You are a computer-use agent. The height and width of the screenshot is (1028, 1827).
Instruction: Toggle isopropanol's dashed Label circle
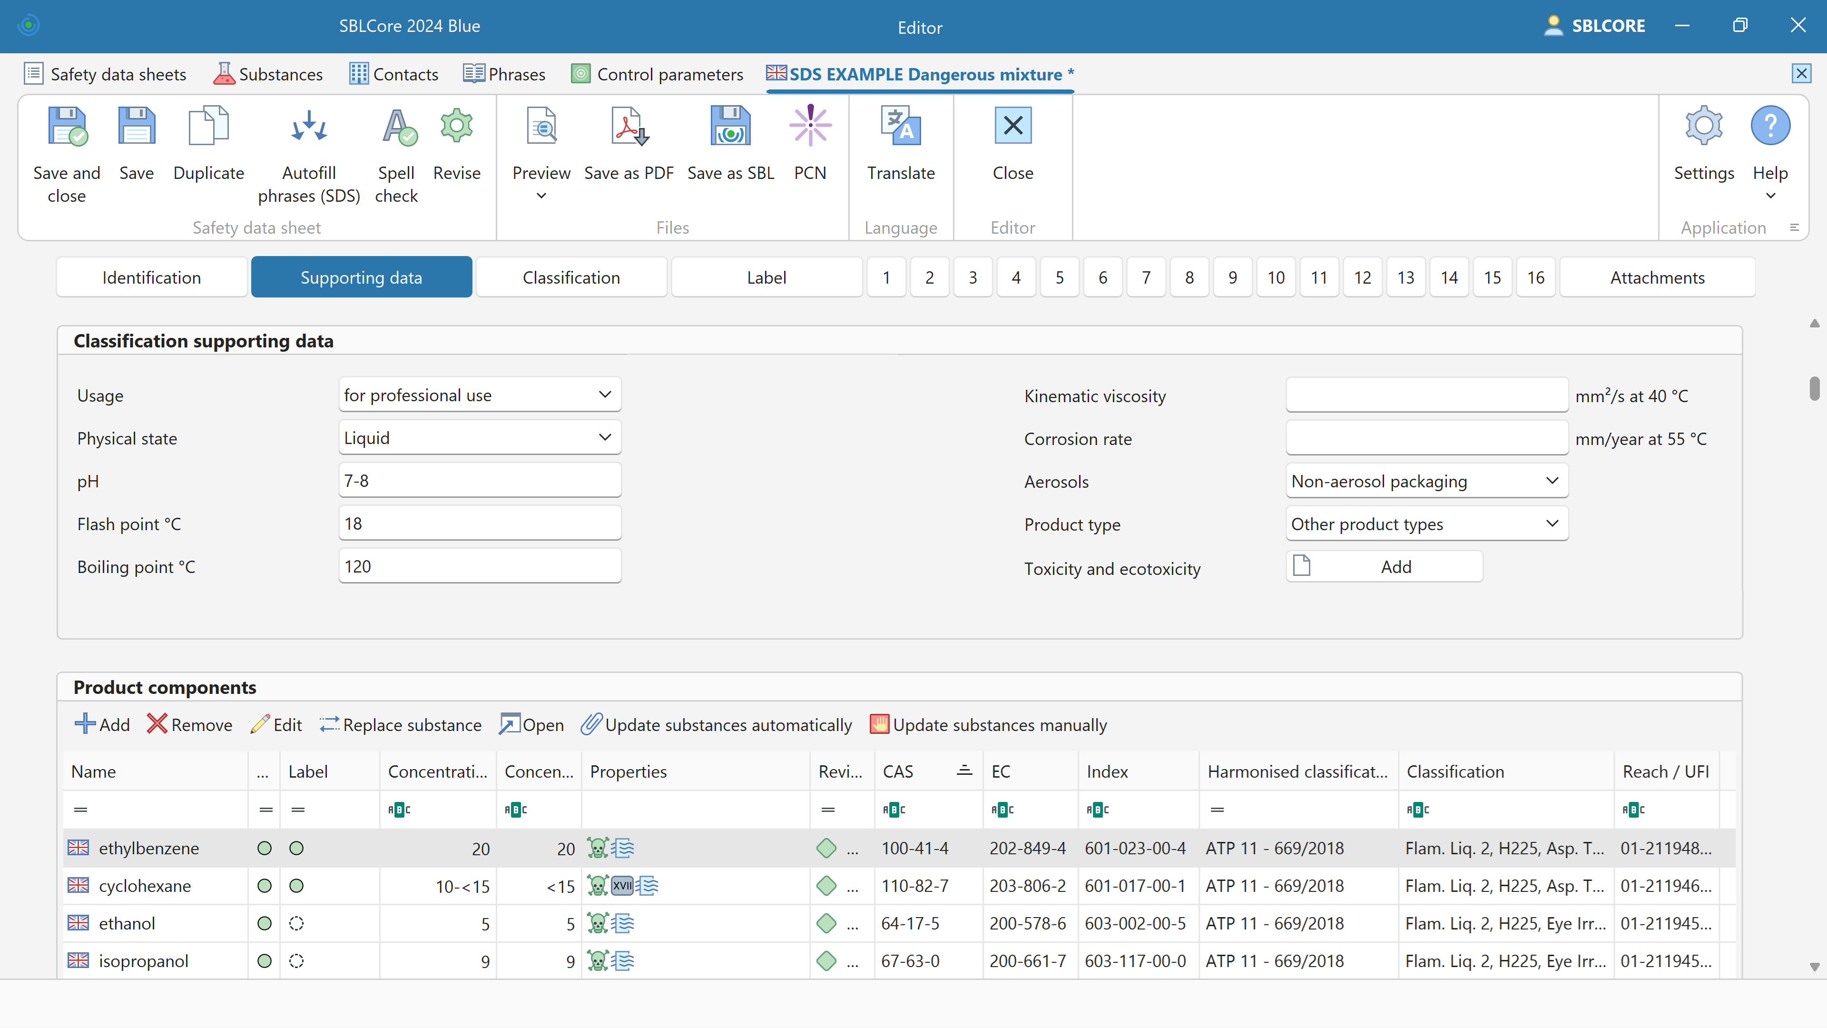point(296,961)
